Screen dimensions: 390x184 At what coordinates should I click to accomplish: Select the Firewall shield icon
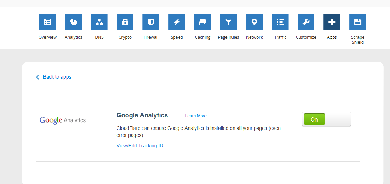(151, 22)
